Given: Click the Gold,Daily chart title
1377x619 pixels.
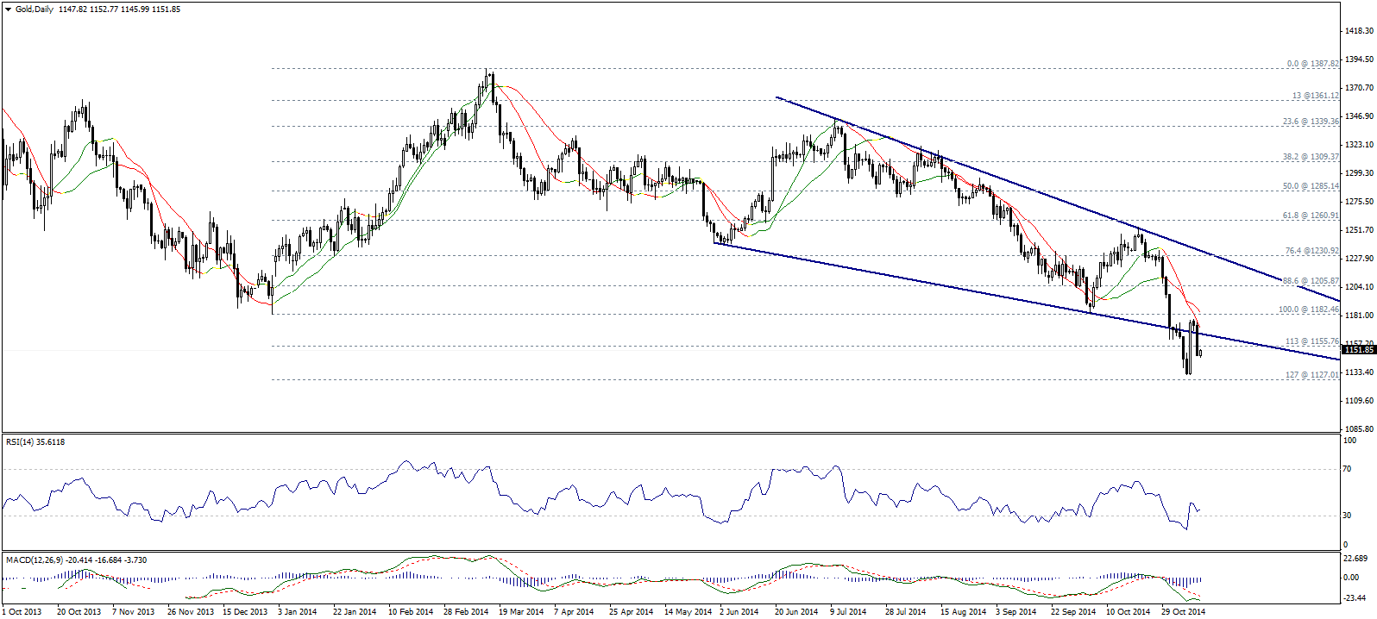Looking at the screenshot, I should click(x=35, y=9).
